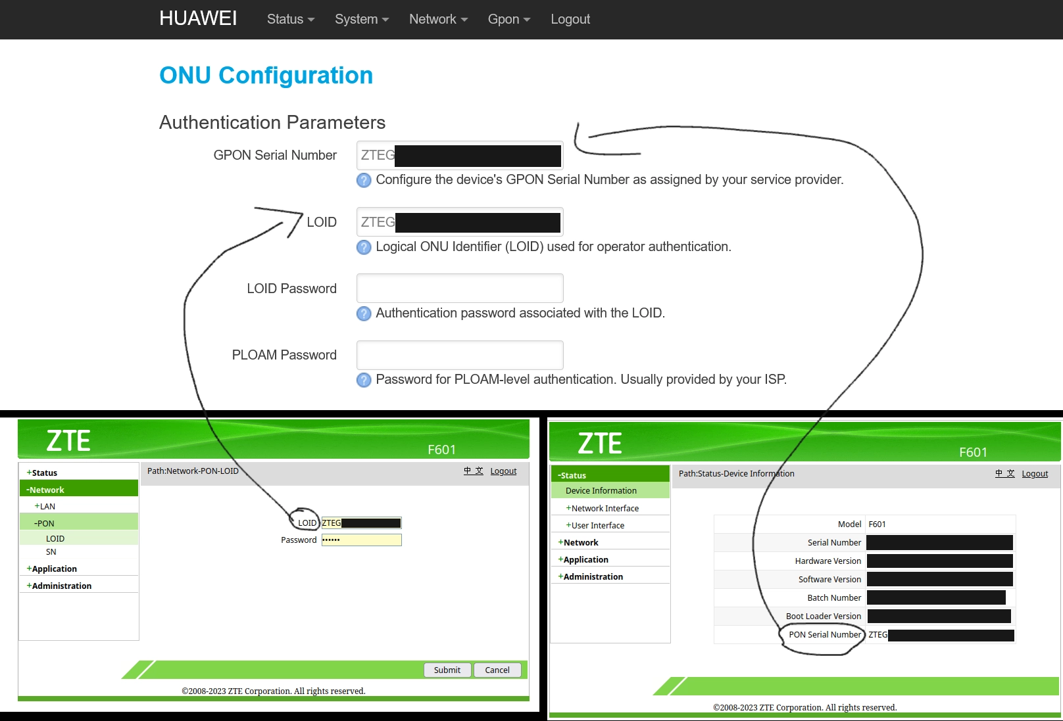Click the Submit button
Image resolution: width=1063 pixels, height=721 pixels.
pyautogui.click(x=447, y=670)
